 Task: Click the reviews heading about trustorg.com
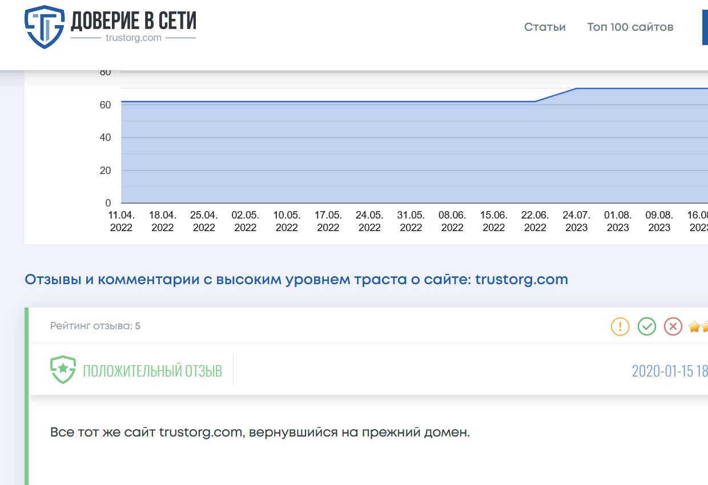pyautogui.click(x=296, y=280)
